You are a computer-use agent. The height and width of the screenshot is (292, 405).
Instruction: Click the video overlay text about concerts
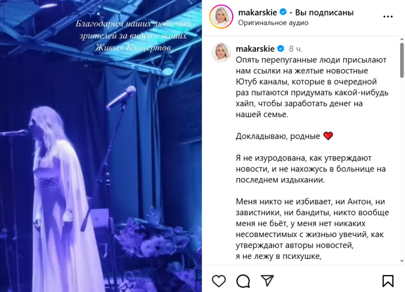click(133, 36)
